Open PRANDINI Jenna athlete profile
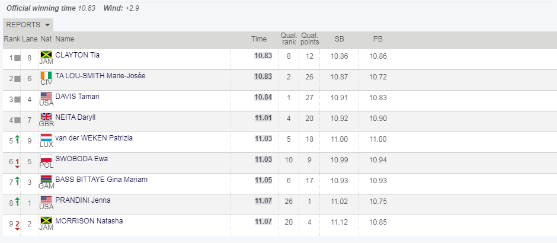The width and height of the screenshot is (557, 243). [83, 200]
